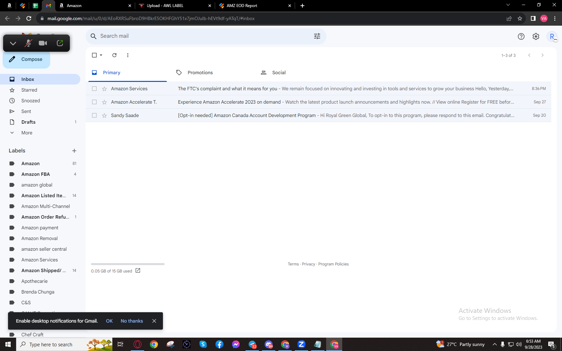Go to older emails page arrow
The image size is (562, 351).
(543, 55)
